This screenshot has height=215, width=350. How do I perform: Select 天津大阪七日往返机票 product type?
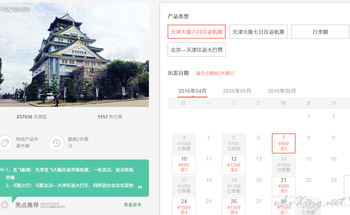(x=258, y=32)
